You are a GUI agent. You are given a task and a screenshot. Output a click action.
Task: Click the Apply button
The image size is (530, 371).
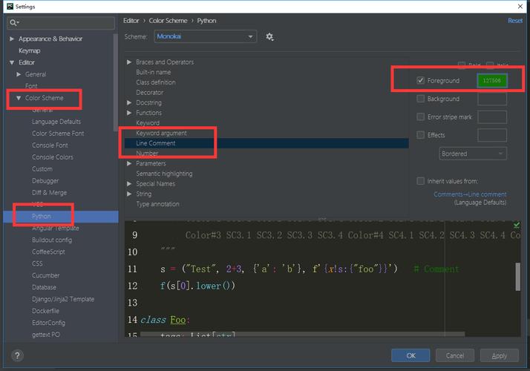[500, 355]
